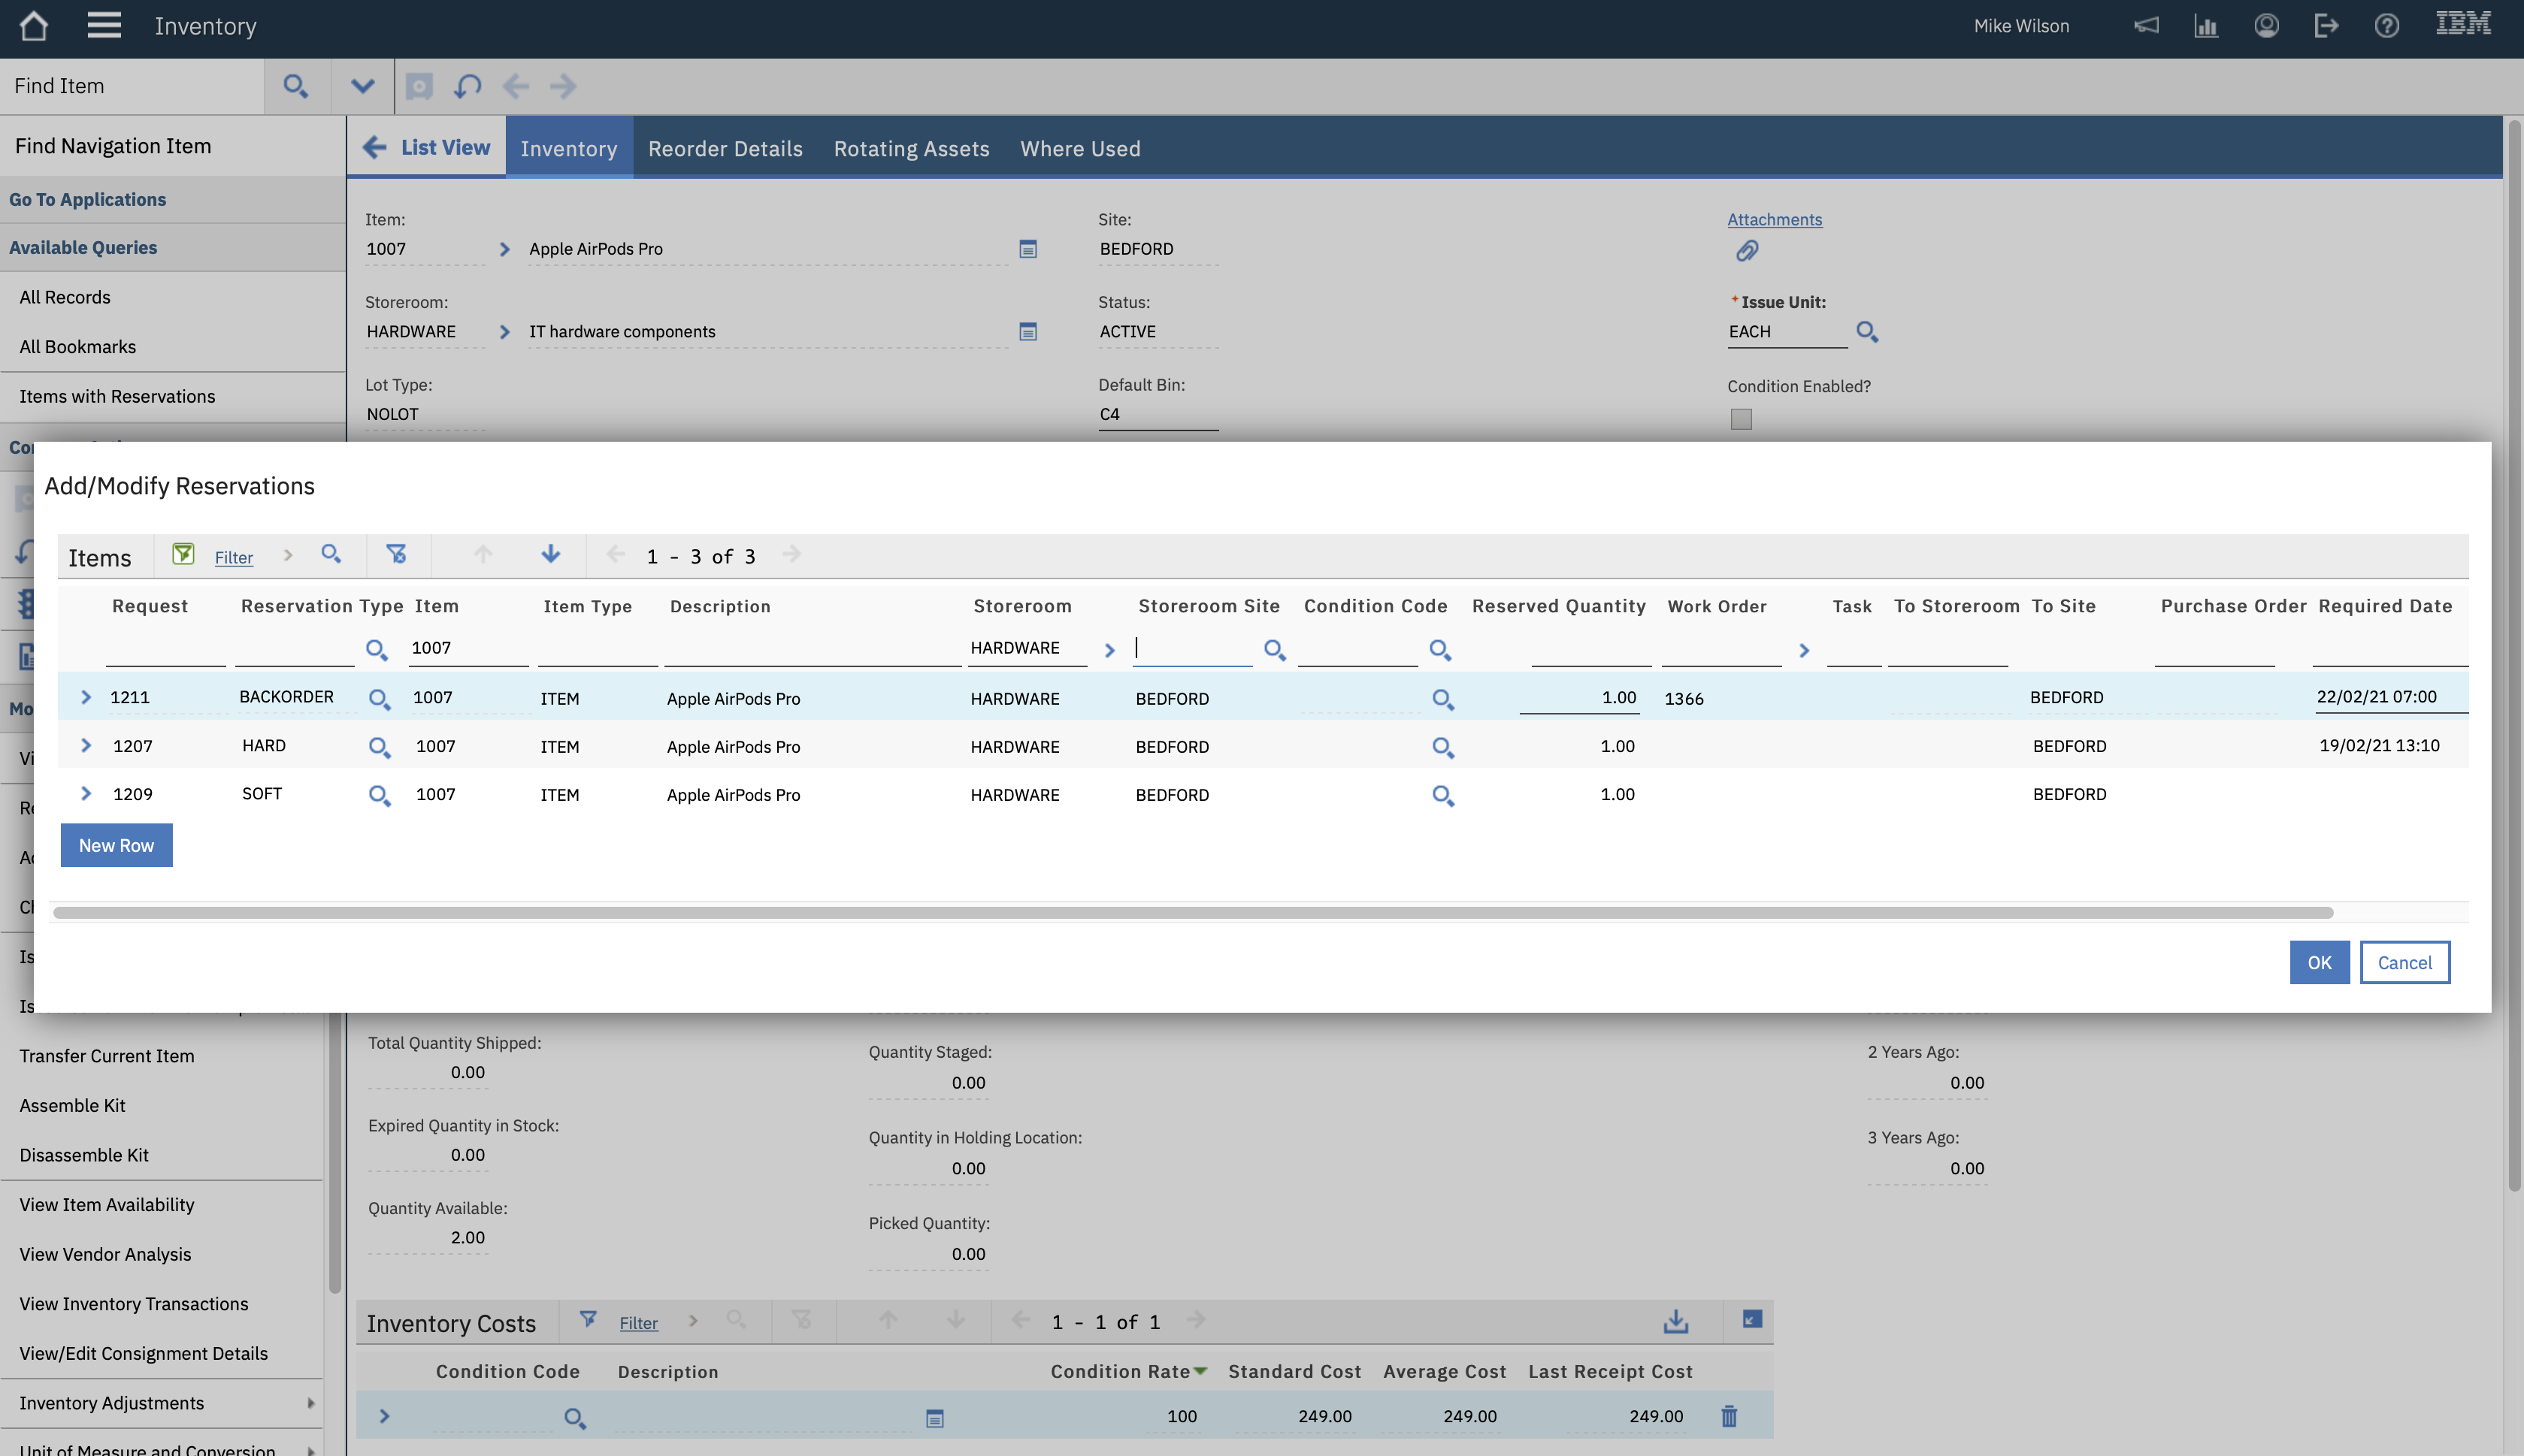The width and height of the screenshot is (2524, 1456).
Task: Open search magnifier in Items toolbar
Action: [333, 555]
